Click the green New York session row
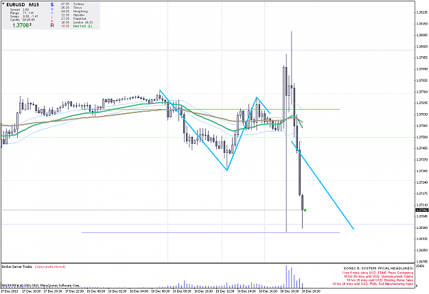 tap(76, 26)
